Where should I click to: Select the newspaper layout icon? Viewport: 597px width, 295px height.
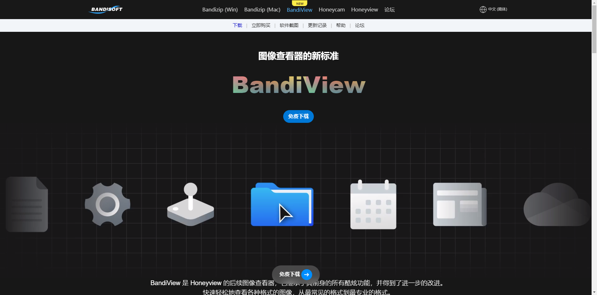tap(460, 204)
